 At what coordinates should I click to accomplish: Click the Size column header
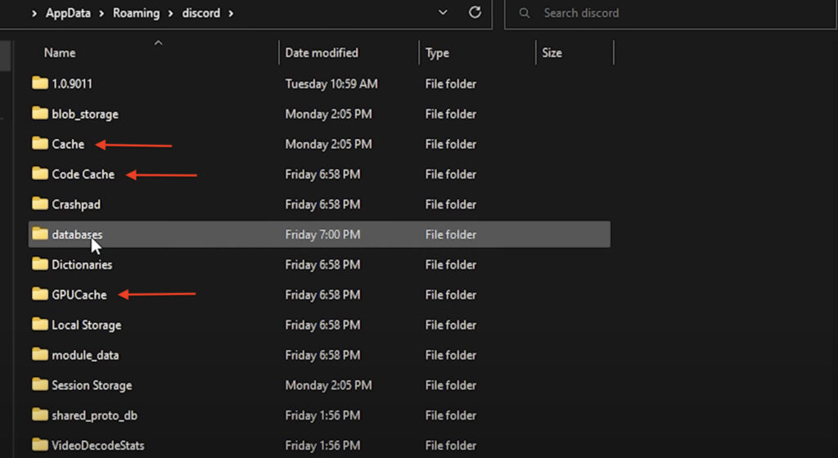552,53
